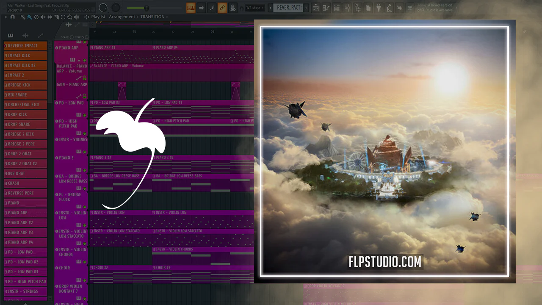Open the plugin picker plug icon
The width and height of the screenshot is (542, 305).
pyautogui.click(x=379, y=8)
